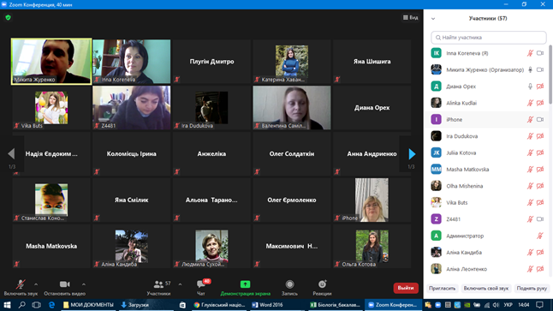
Task: Collapse the Участники panel chevron
Action: pyautogui.click(x=433, y=19)
